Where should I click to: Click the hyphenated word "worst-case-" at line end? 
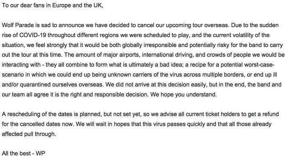tap(260, 65)
